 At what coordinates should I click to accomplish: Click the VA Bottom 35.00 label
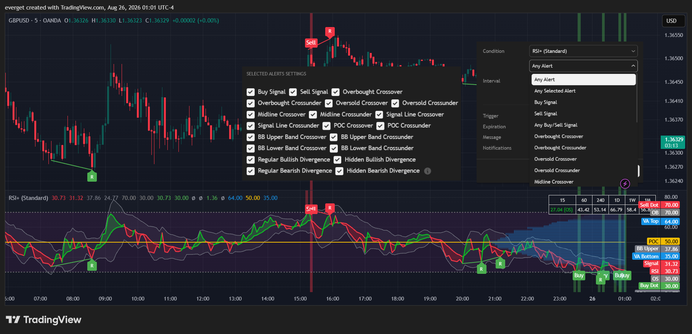[x=656, y=256]
